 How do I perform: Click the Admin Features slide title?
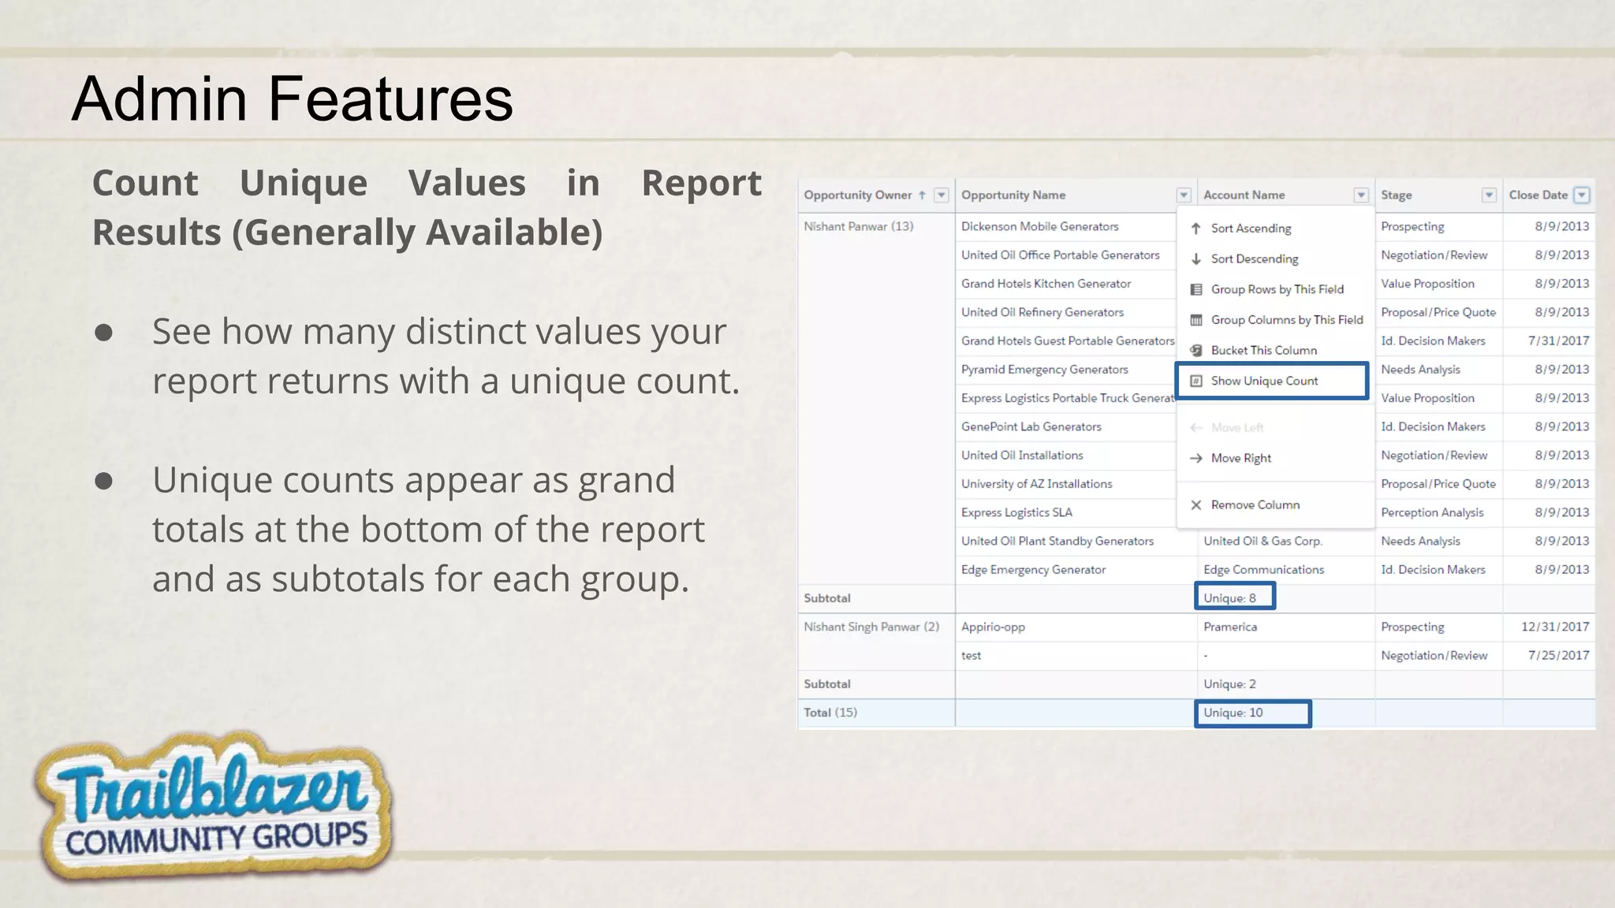pyautogui.click(x=293, y=99)
